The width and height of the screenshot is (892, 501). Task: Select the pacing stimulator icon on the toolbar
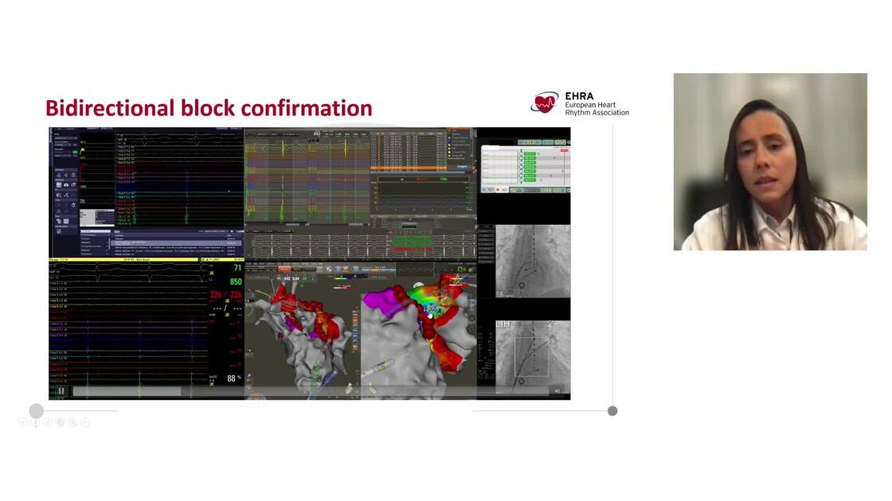pos(59,175)
